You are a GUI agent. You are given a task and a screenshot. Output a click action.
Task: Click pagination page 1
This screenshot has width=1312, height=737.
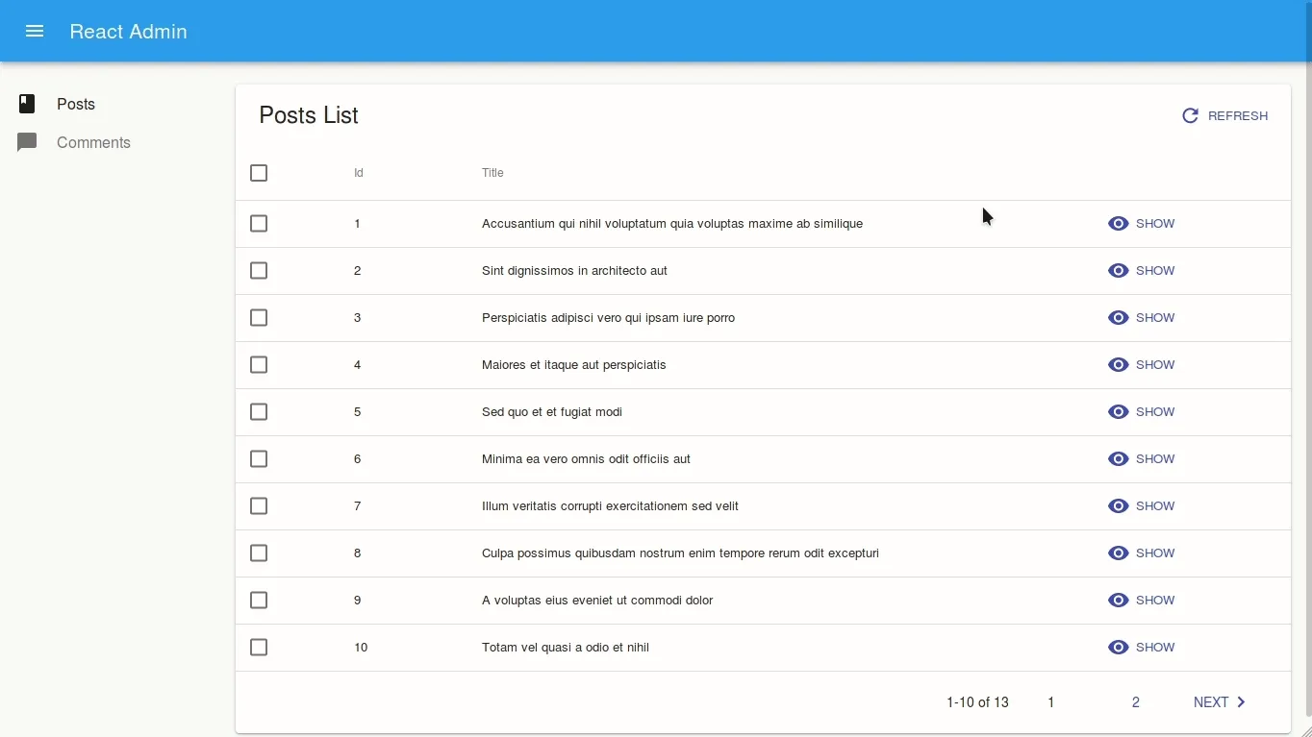1051,702
